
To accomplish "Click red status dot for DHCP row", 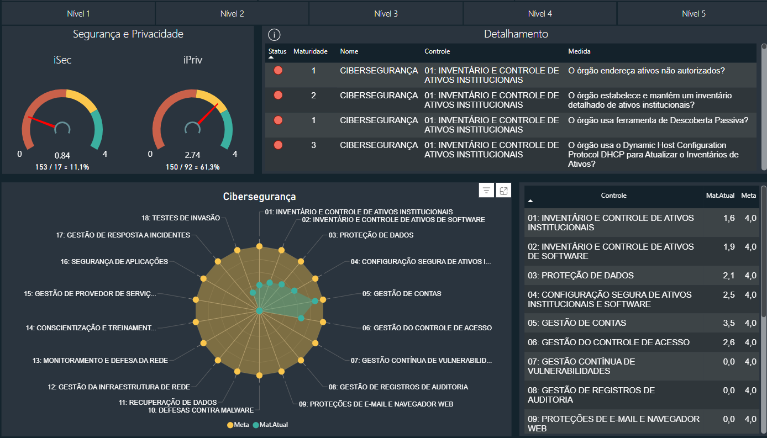I will click(278, 145).
